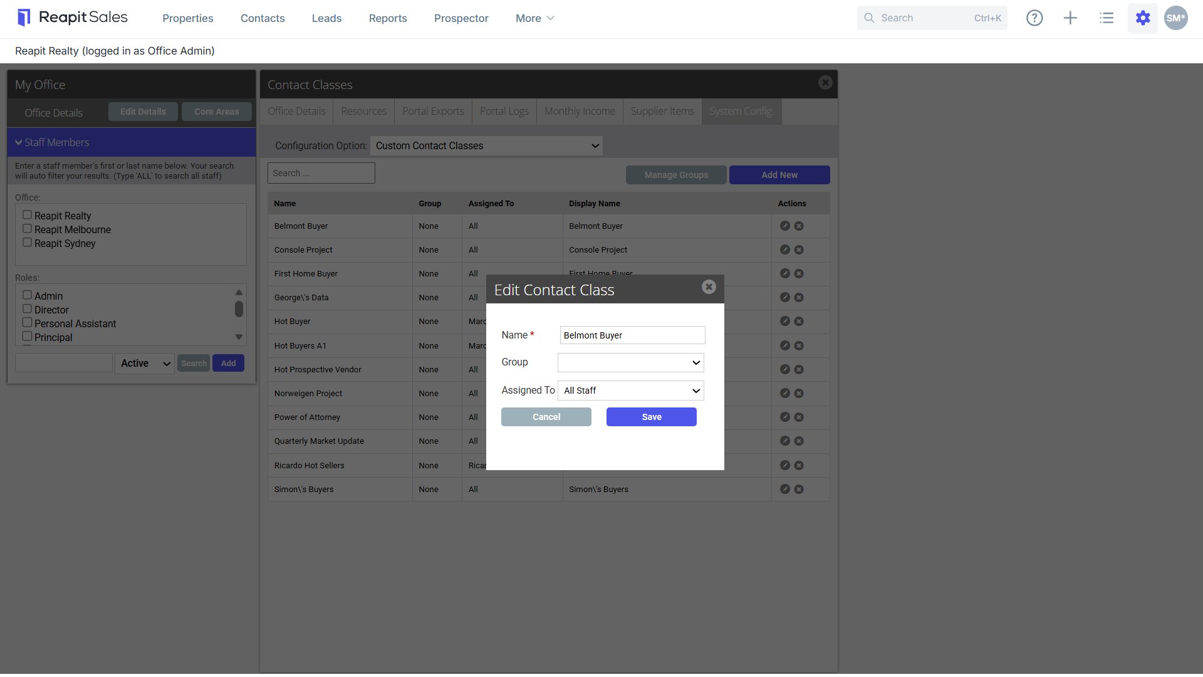
Task: Open the task list icon in header
Action: tap(1107, 18)
